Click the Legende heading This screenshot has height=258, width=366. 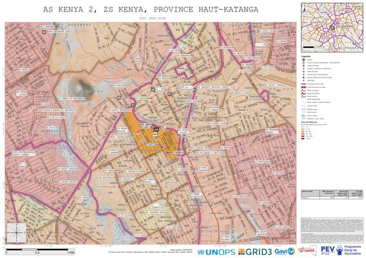click(306, 56)
